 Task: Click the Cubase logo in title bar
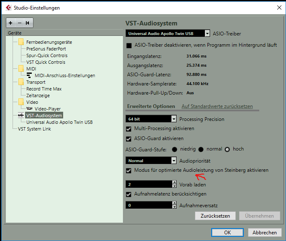[x=8, y=8]
